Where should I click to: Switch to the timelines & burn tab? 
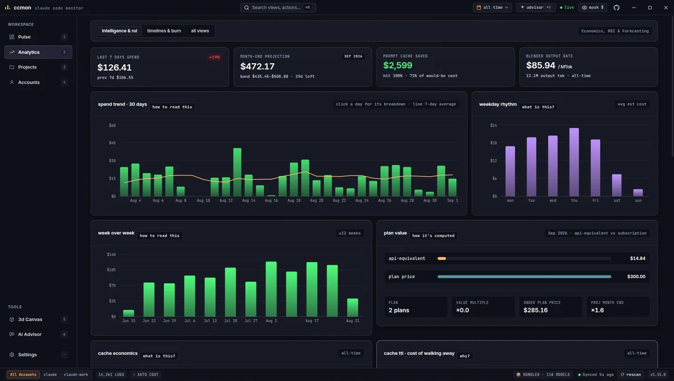pos(164,31)
